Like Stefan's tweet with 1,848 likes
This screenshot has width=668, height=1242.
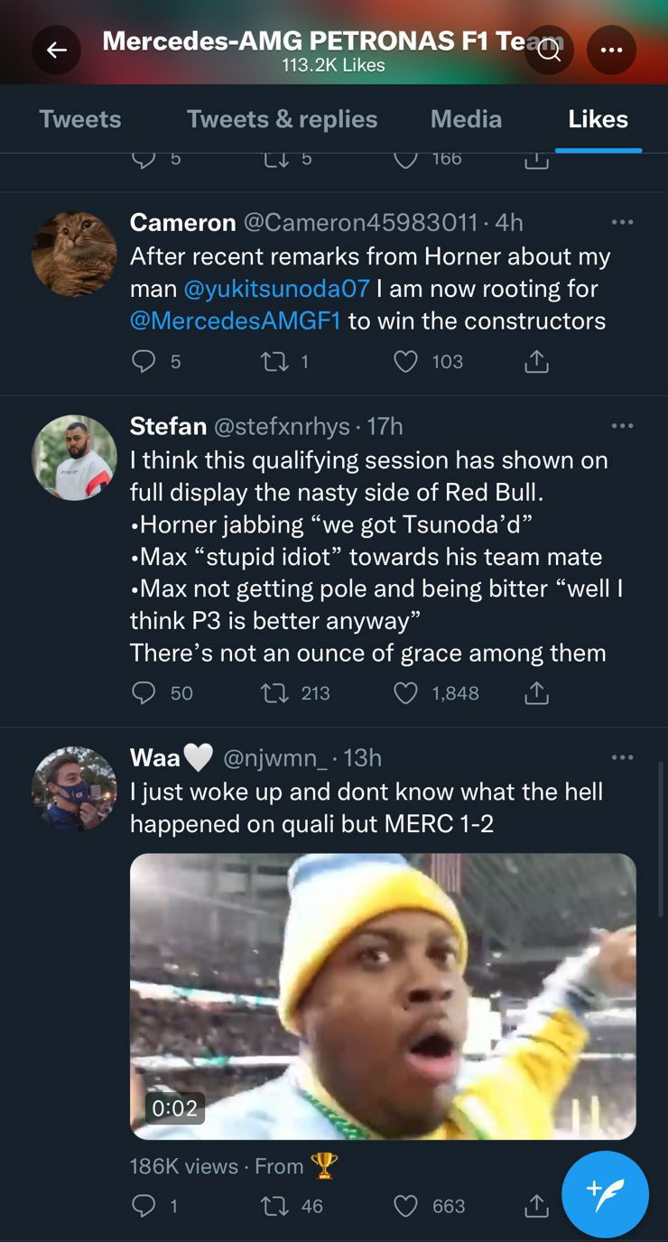(406, 693)
